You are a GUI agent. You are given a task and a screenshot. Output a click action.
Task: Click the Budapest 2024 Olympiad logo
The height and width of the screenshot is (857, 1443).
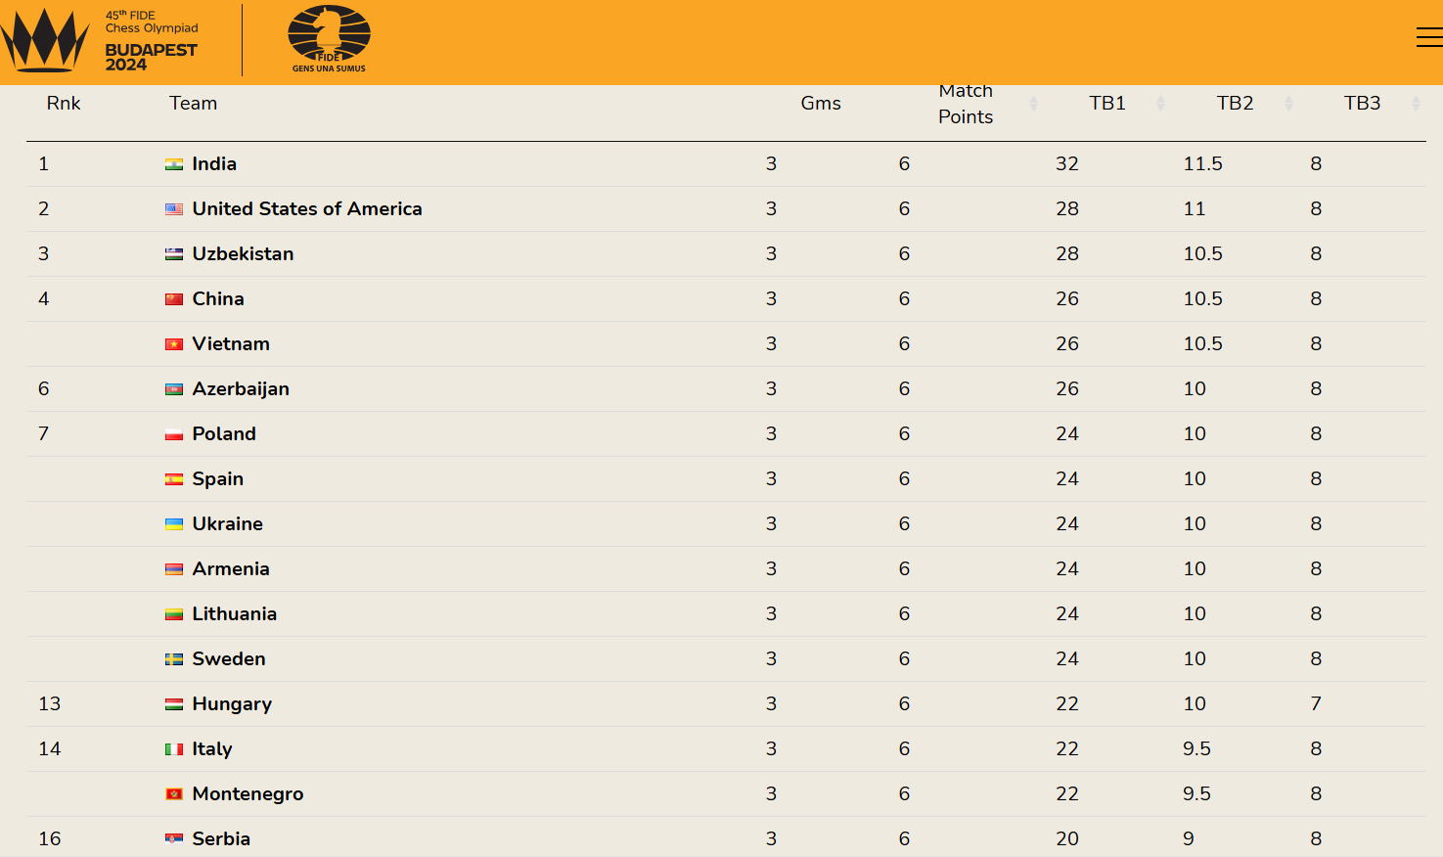coord(100,40)
